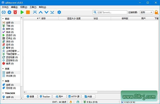Image resolution: width=160 pixels, height=104 pixels.
Task: Move torrent down in queue
Action: 46,12
